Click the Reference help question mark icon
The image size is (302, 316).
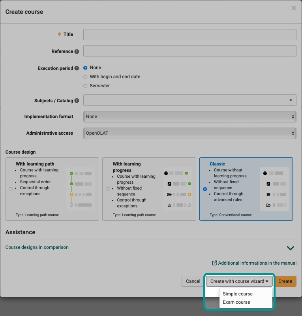tap(77, 51)
